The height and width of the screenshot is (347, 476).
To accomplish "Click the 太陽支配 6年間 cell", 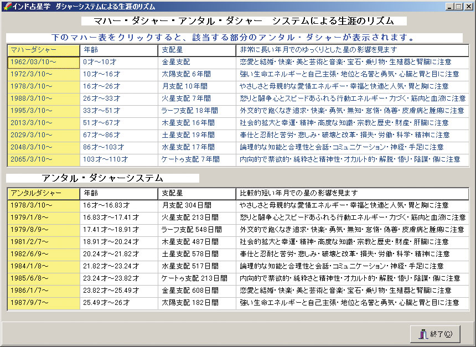I will pos(197,75).
